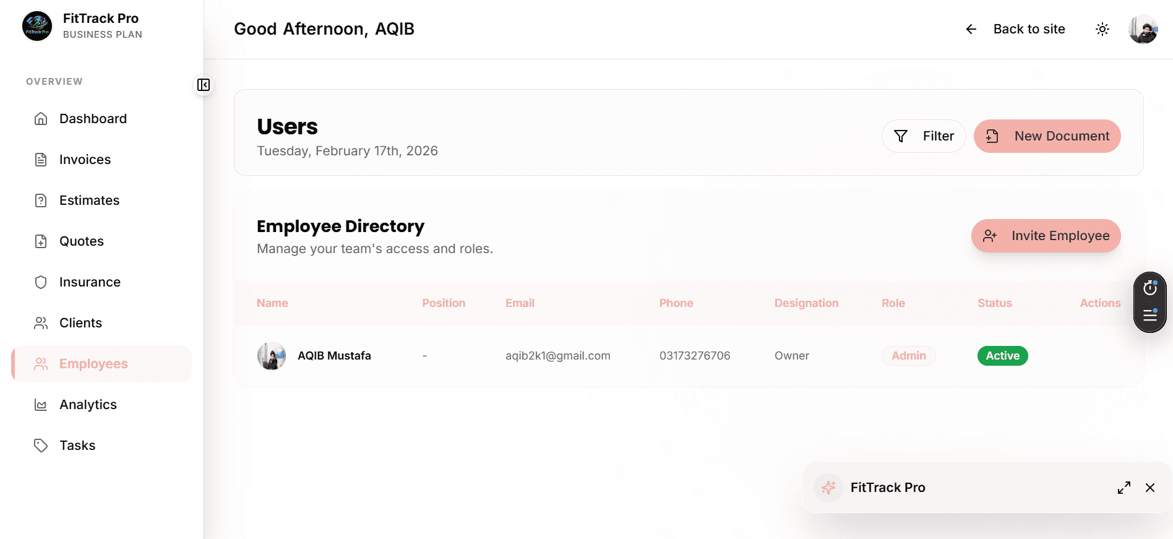Click the sparkle icon in FitTrack Pro chat
Screen dimensions: 1173x539
pyautogui.click(x=828, y=488)
